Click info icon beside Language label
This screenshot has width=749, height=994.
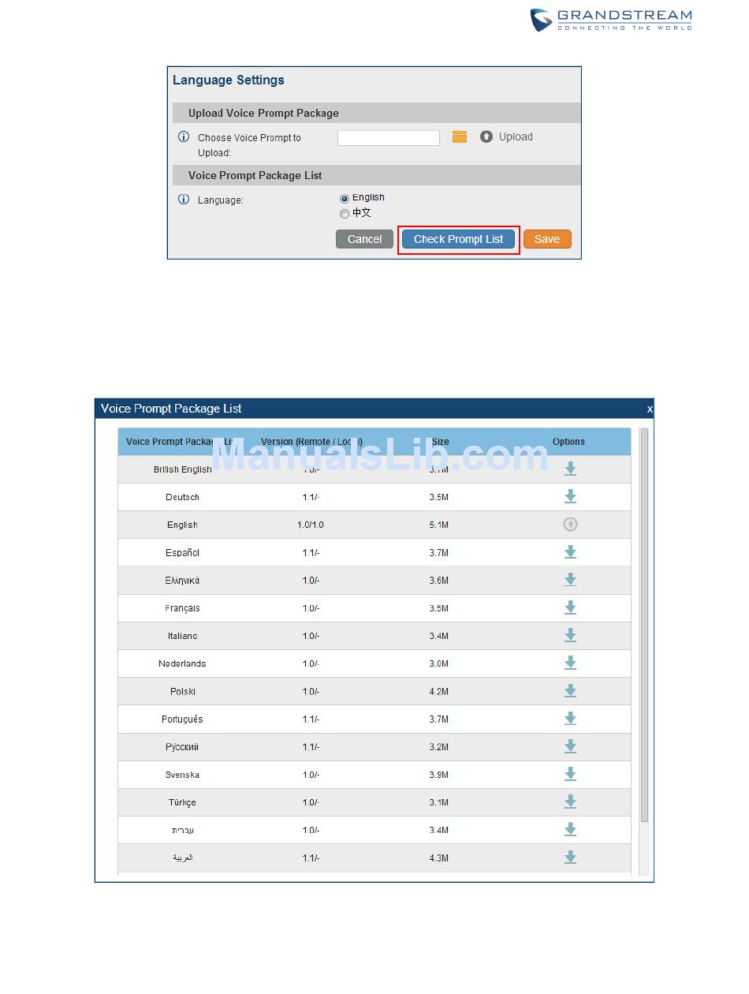pyautogui.click(x=184, y=200)
